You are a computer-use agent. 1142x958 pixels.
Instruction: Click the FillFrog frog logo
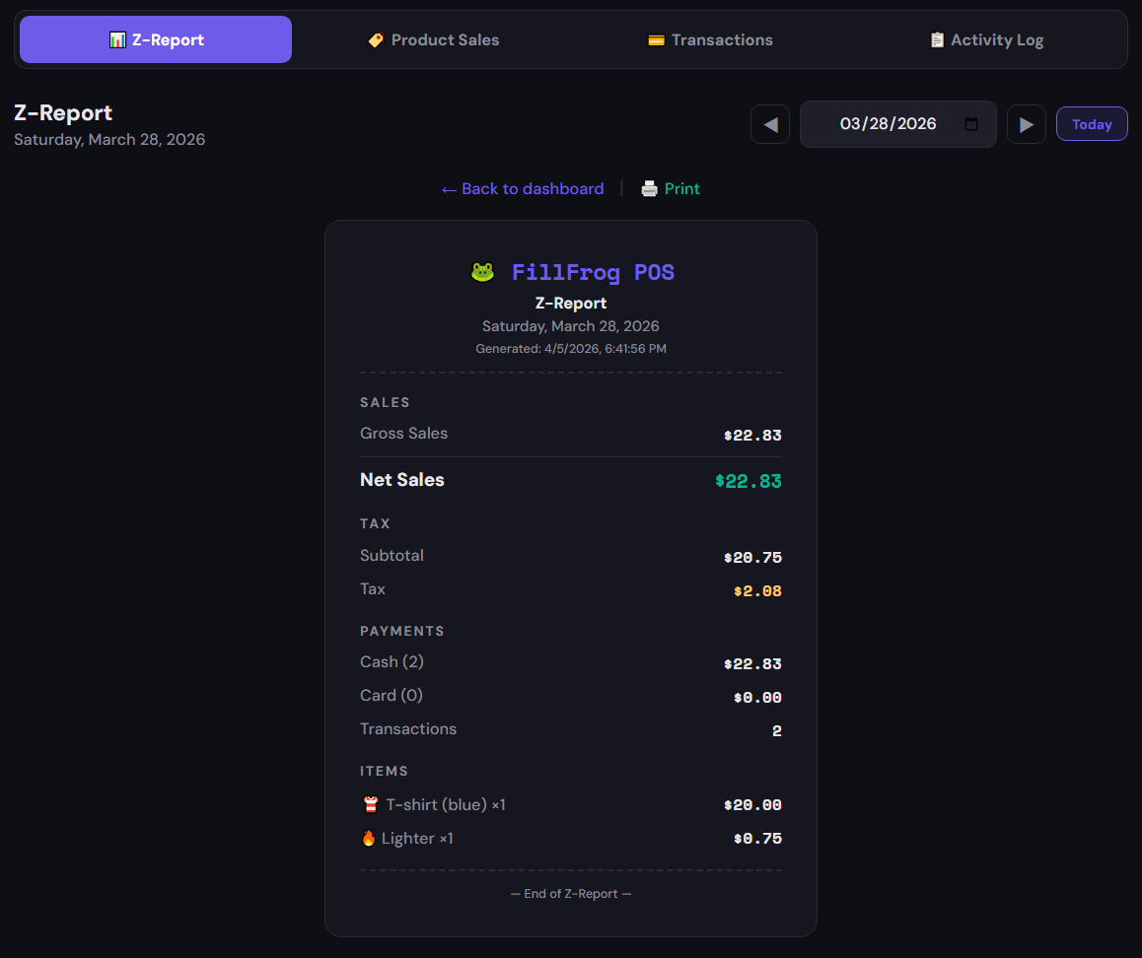click(482, 272)
